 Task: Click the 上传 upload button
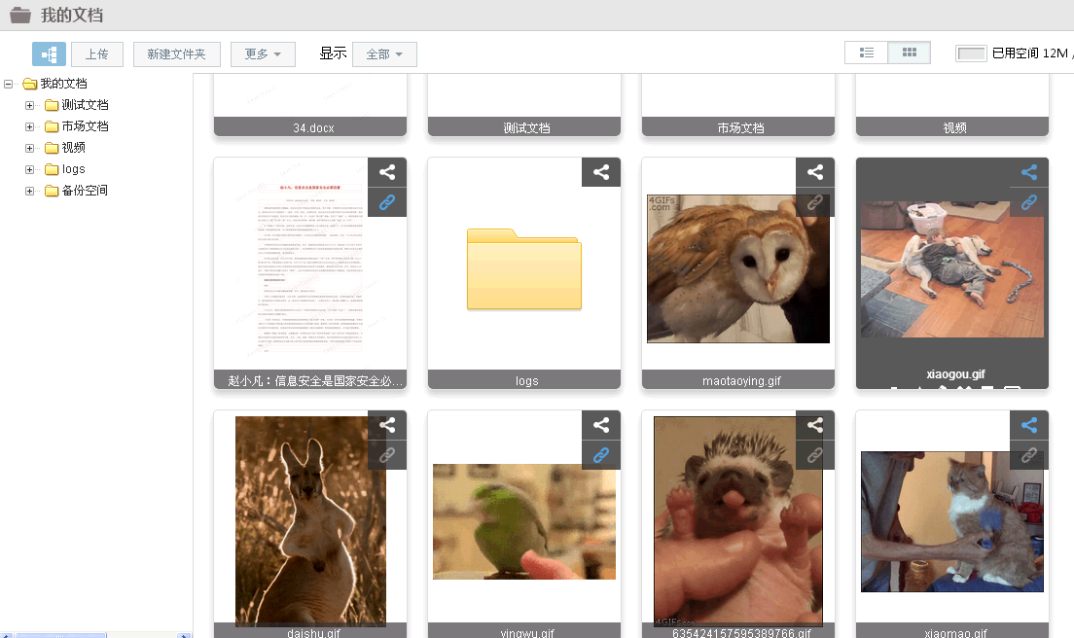click(97, 54)
